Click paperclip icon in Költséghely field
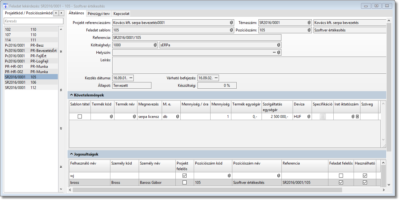This screenshot has width=399, height=200. (x=155, y=45)
